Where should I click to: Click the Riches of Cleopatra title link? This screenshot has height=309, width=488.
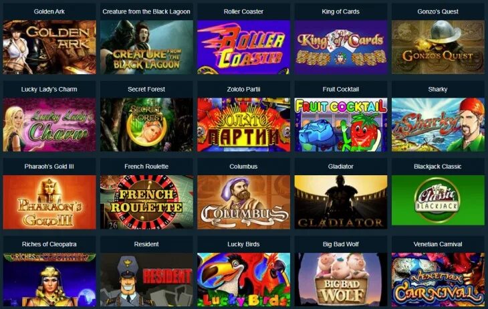click(x=49, y=244)
